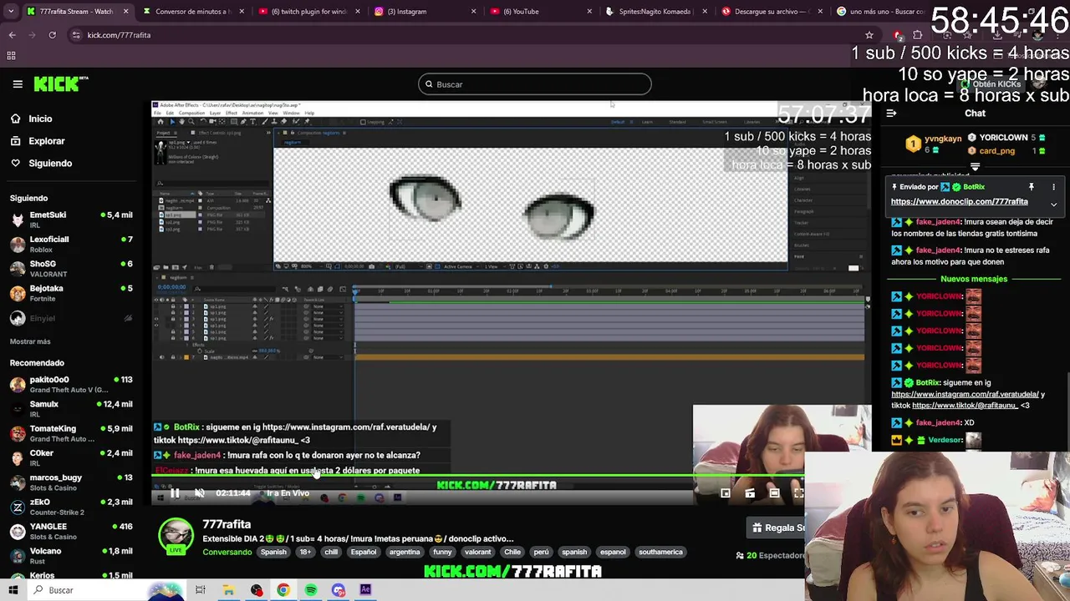Unpin the pinned chat message

point(1032,187)
